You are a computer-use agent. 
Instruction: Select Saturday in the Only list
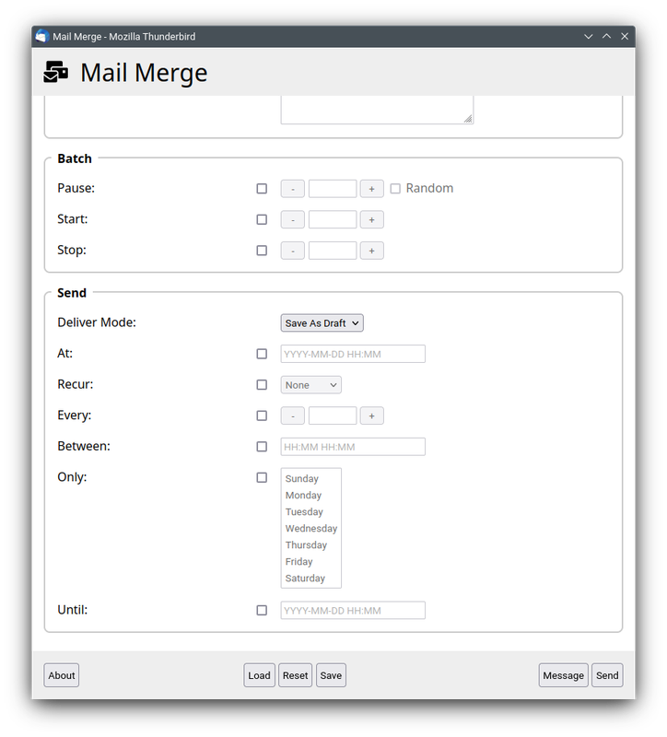[x=311, y=579]
